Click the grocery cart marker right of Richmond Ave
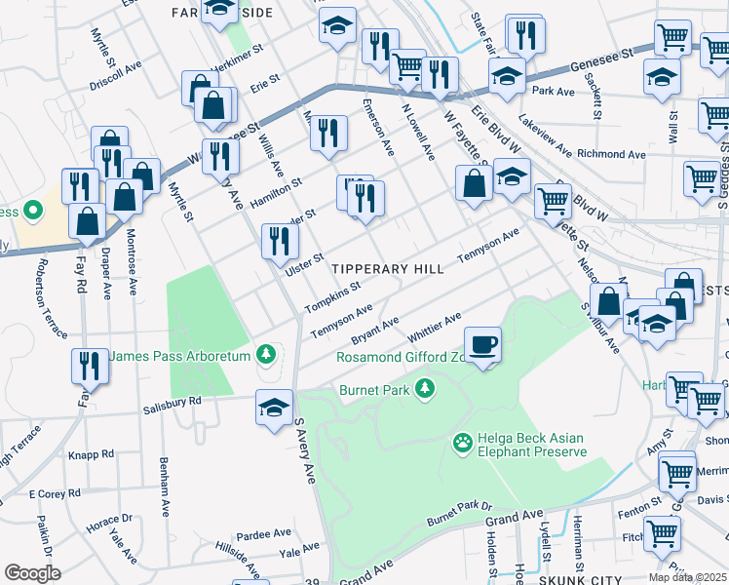 pyautogui.click(x=703, y=180)
